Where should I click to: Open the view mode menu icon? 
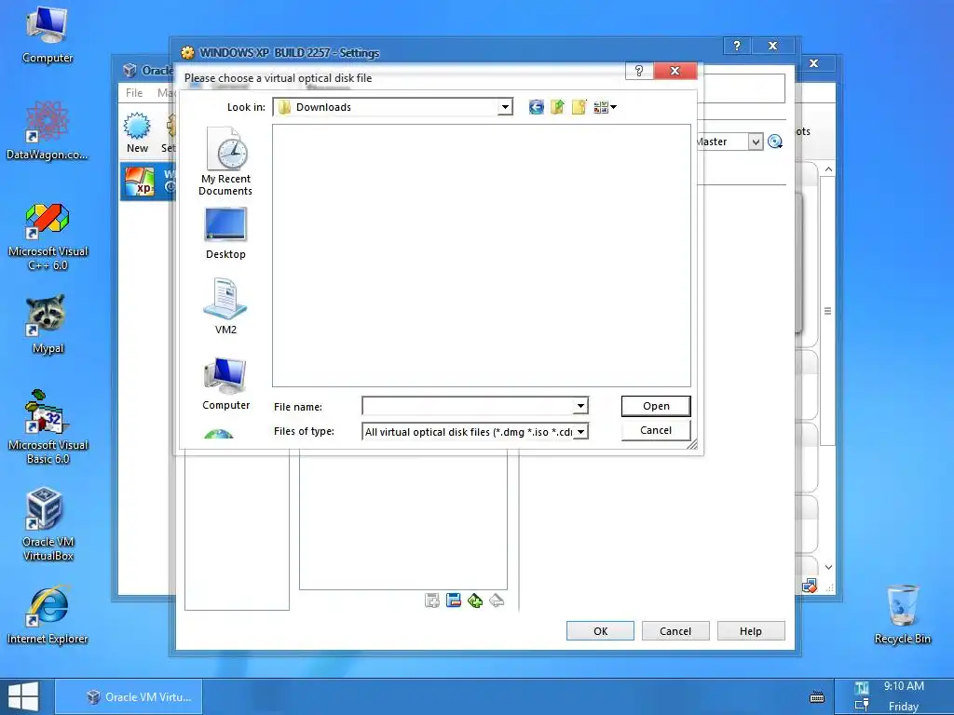(605, 108)
